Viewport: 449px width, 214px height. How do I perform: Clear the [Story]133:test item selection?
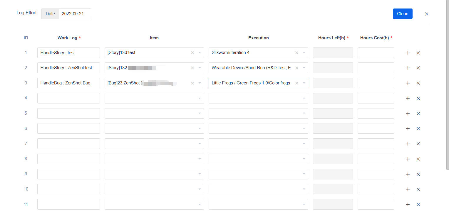point(192,53)
